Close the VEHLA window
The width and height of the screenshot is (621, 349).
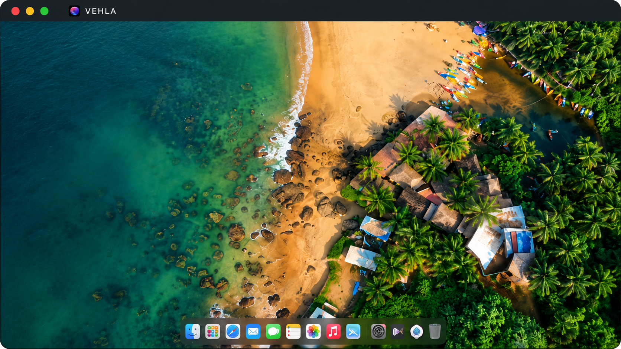[16, 11]
